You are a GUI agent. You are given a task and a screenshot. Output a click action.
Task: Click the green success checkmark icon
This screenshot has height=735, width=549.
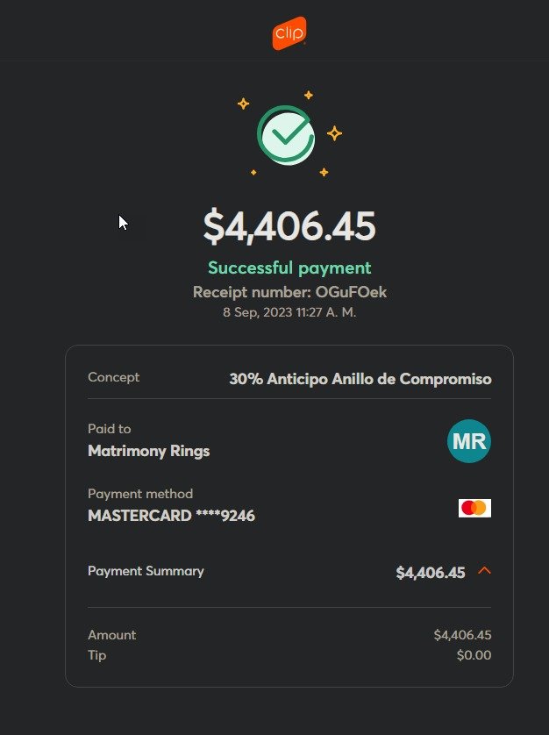[286, 135]
